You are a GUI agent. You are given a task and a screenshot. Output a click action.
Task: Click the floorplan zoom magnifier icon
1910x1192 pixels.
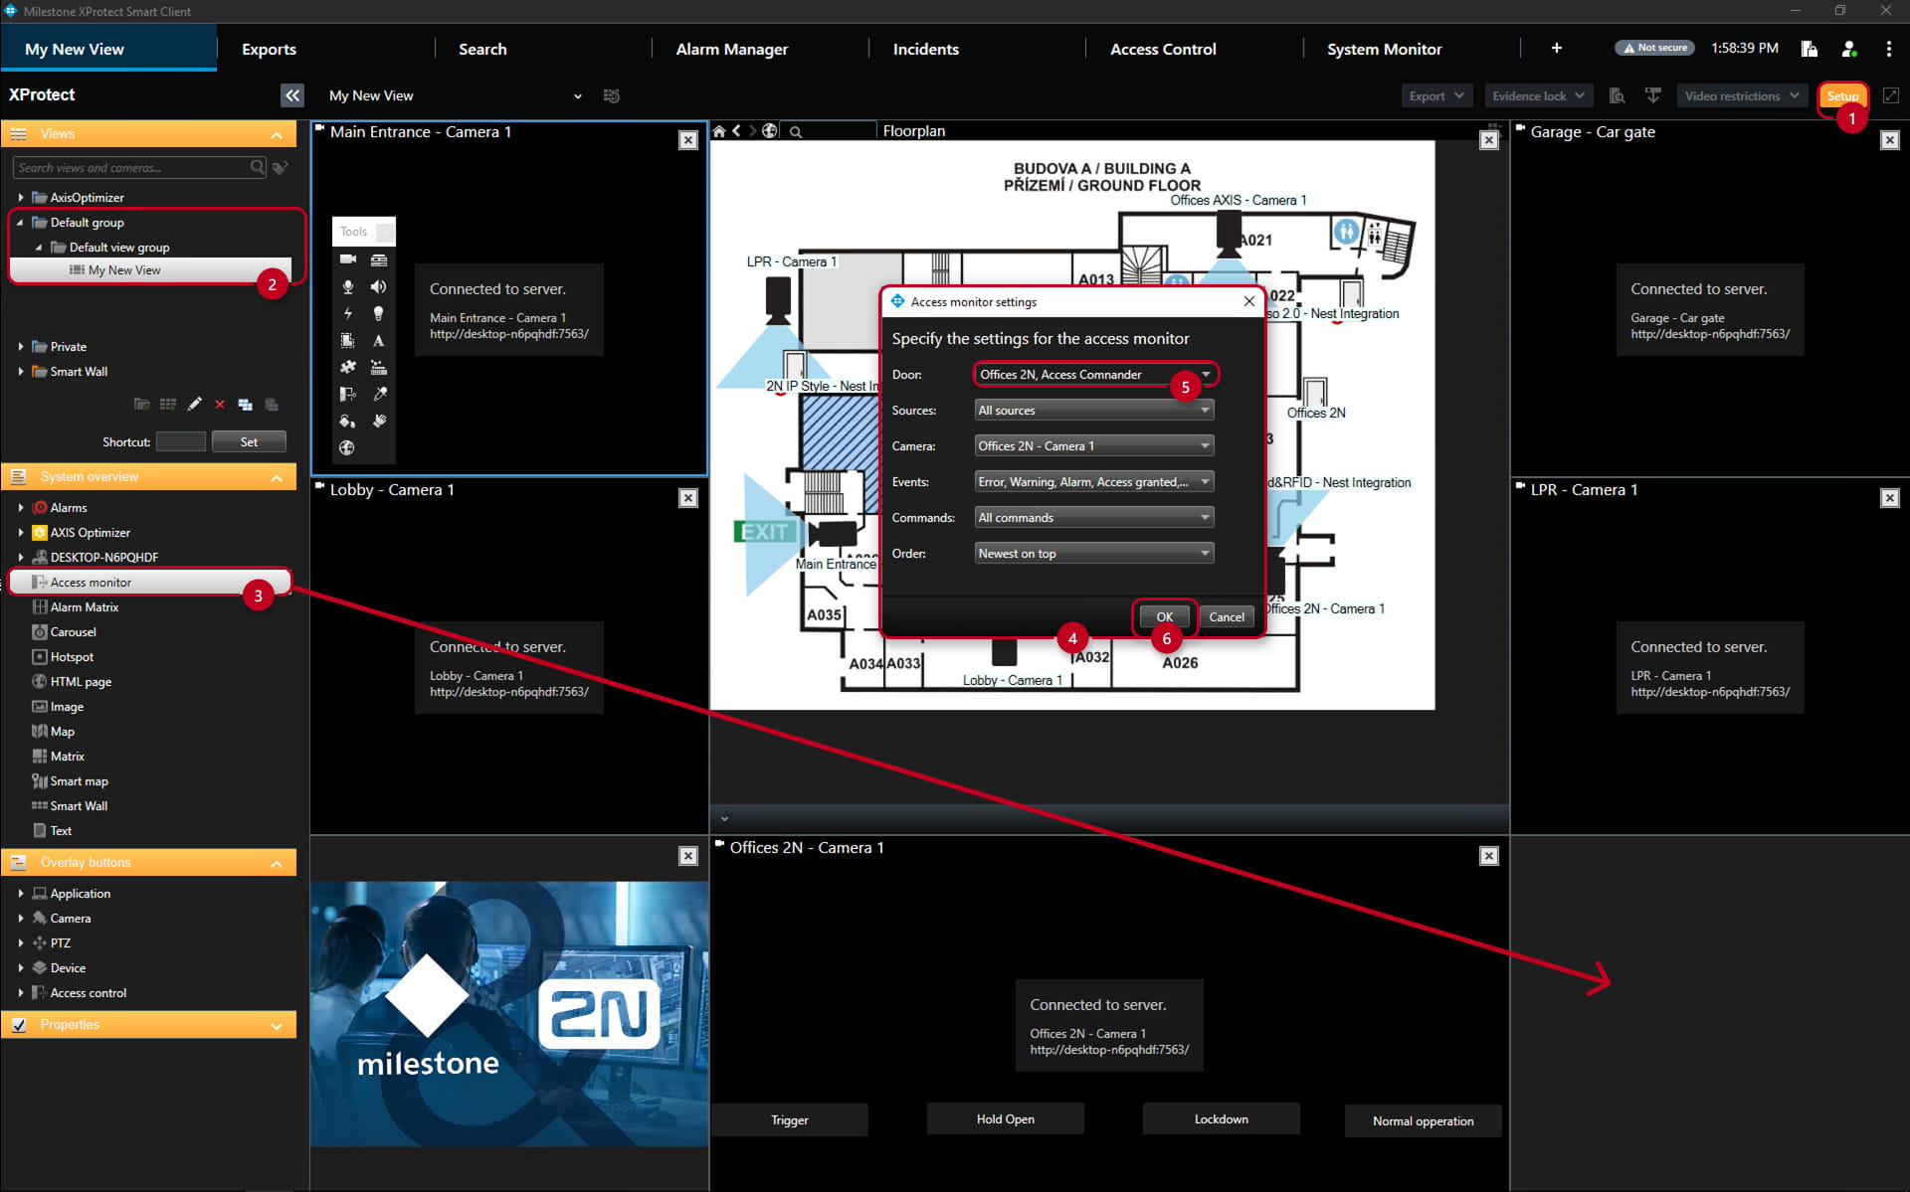(796, 131)
